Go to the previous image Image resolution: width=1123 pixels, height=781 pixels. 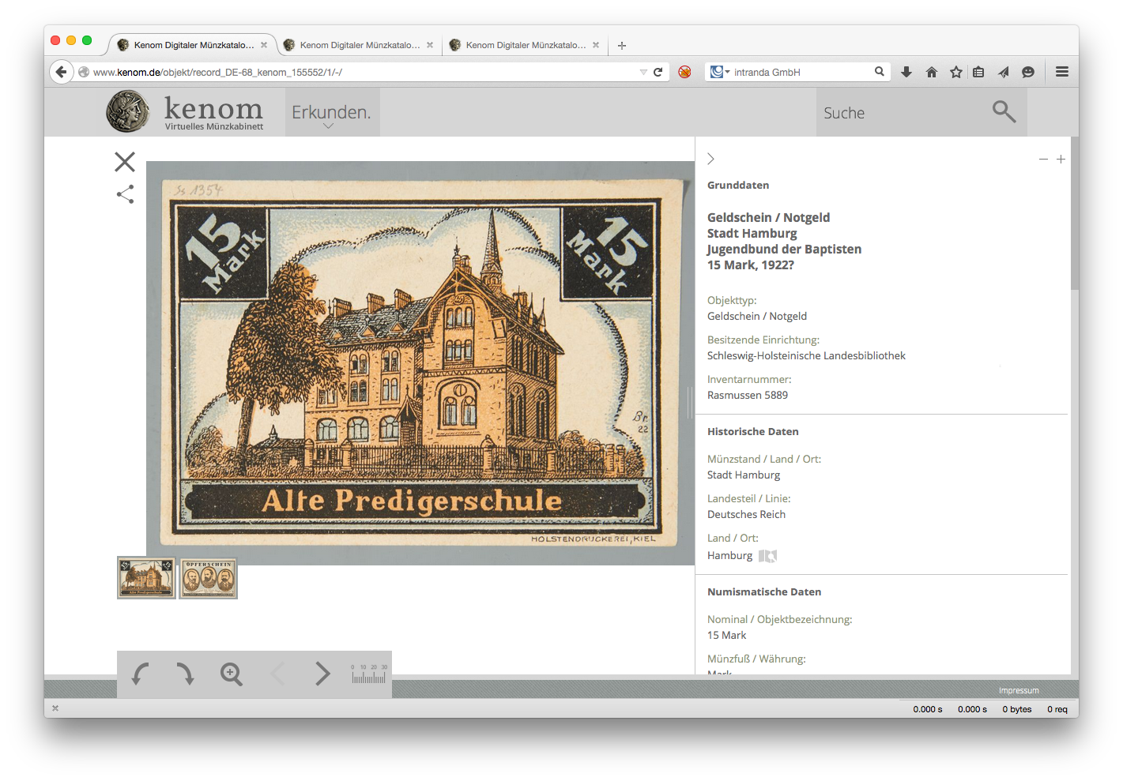277,674
